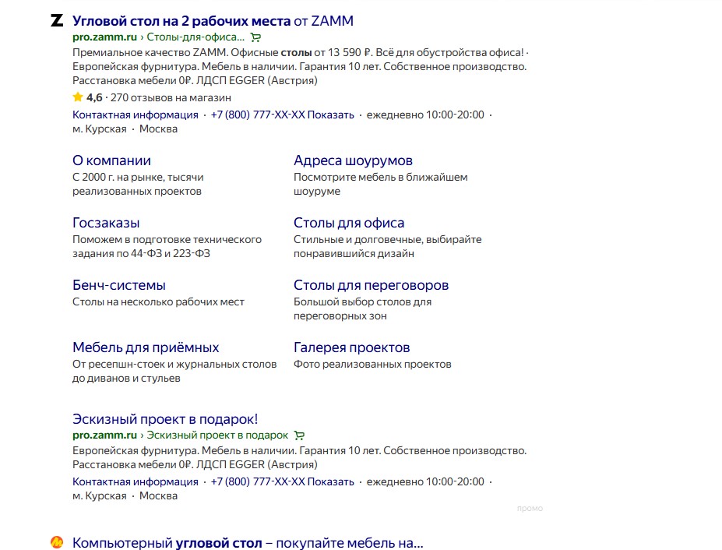
Task: Open the Столы для офиса sitelink
Action: pyautogui.click(x=349, y=223)
